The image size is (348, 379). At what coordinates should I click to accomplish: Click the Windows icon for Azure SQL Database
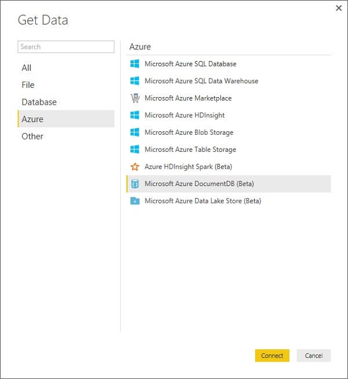click(x=135, y=64)
